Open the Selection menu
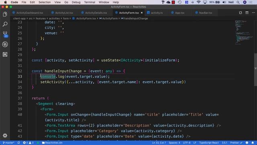 point(45,2)
